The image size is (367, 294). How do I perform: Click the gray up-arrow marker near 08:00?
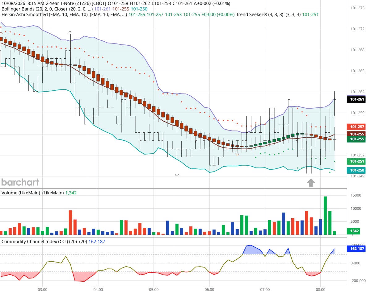pyautogui.click(x=310, y=183)
